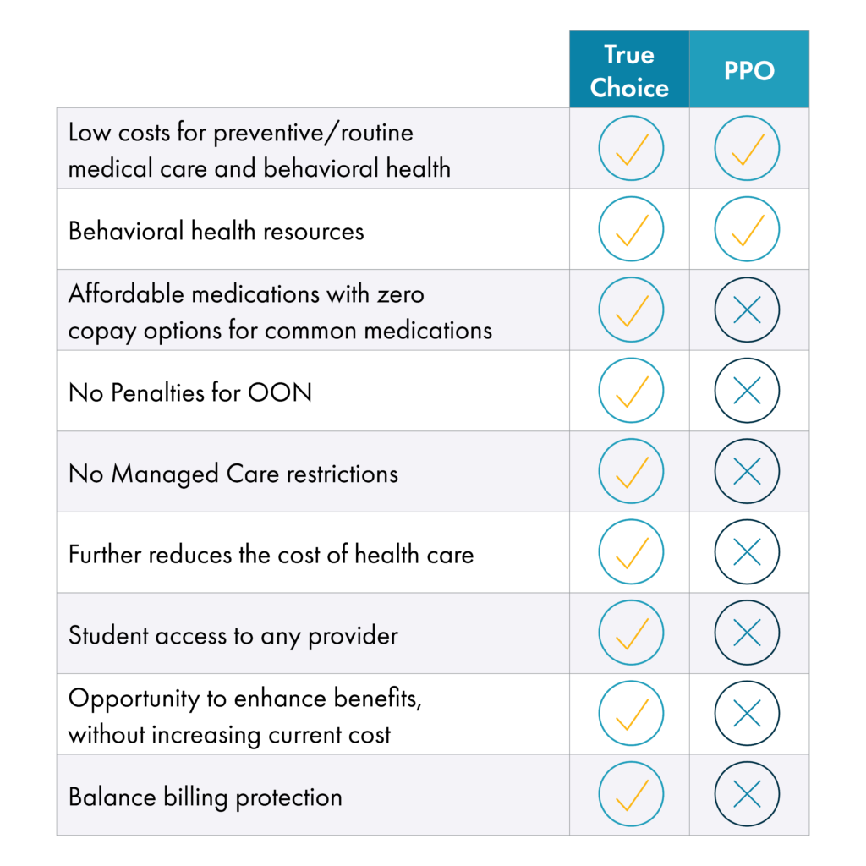Click the True Choice column header
Viewport: 866px width, 866px height.
[629, 71]
